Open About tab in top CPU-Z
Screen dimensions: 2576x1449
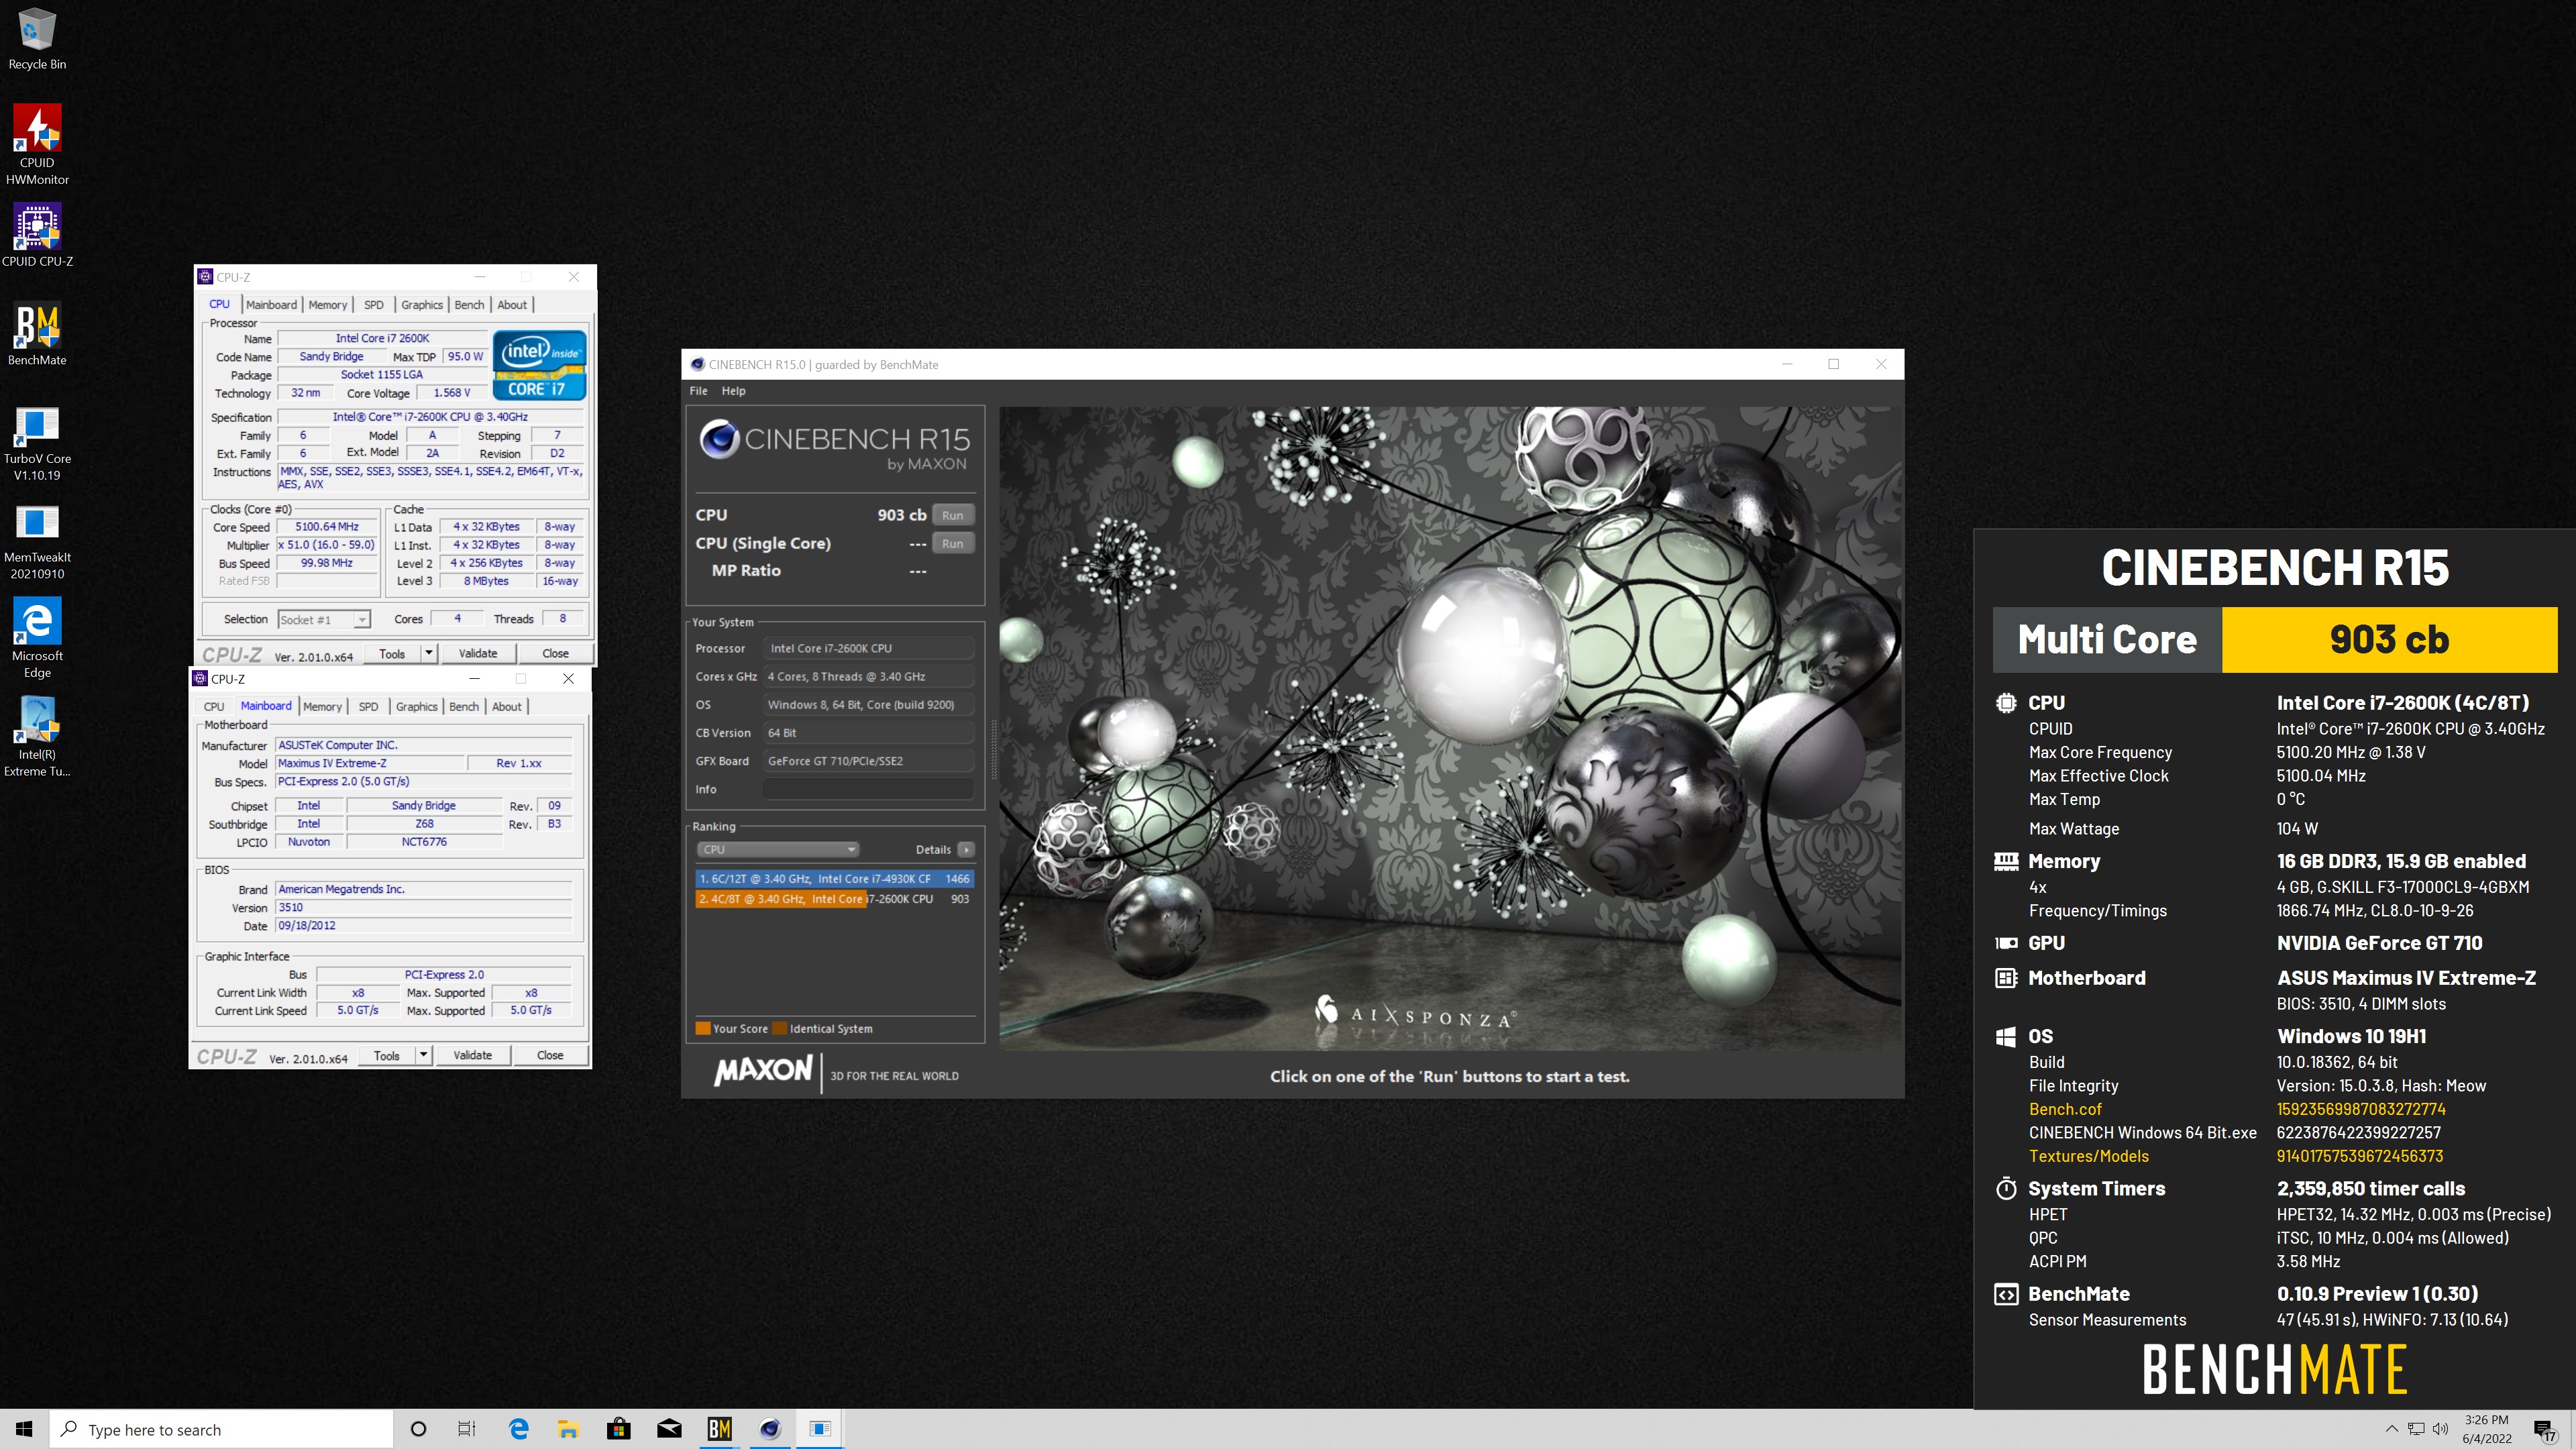pyautogui.click(x=512, y=305)
